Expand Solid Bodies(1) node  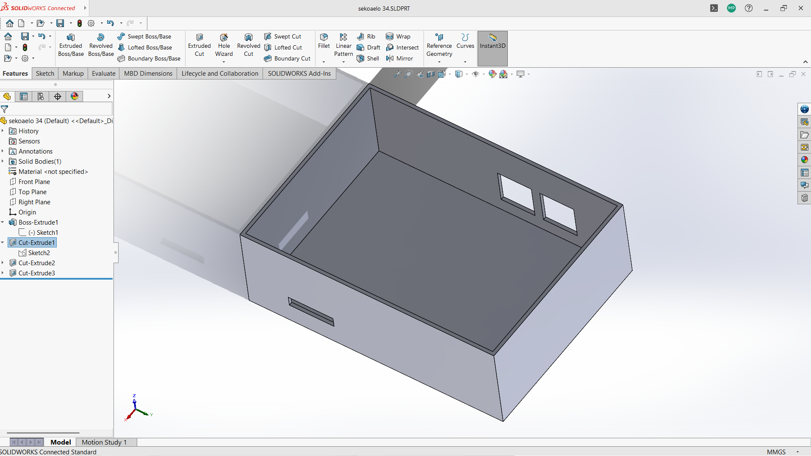pyautogui.click(x=3, y=162)
